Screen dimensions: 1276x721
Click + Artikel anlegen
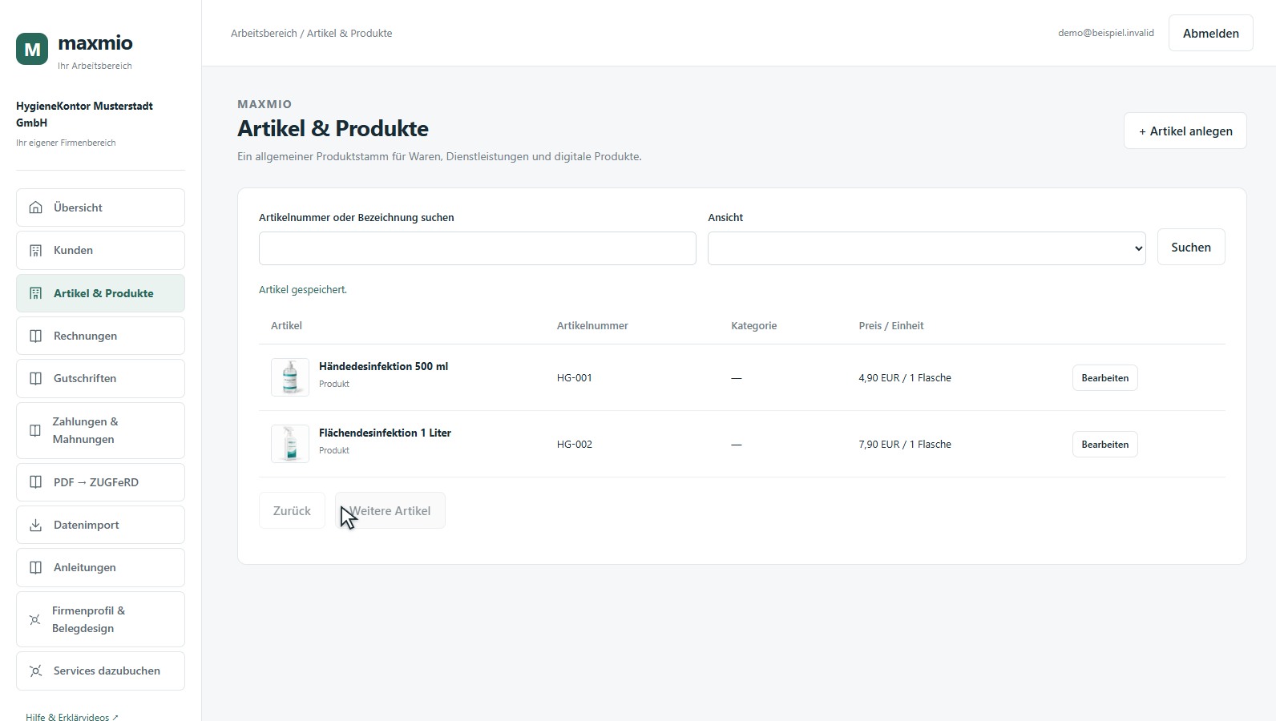point(1185,131)
